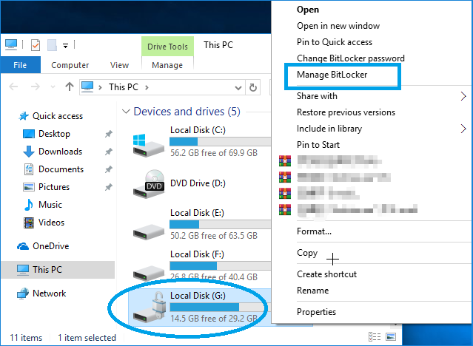
Task: Switch to the Computer ribbon tab
Action: (70, 65)
